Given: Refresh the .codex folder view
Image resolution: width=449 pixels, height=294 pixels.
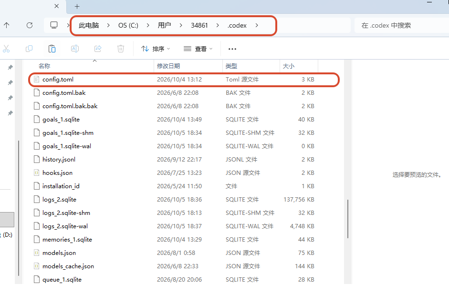Looking at the screenshot, I should [x=30, y=25].
